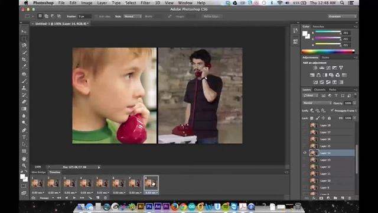Toggle the Propagate Frame 1 checkbox
378x213 pixels.
click(332, 111)
